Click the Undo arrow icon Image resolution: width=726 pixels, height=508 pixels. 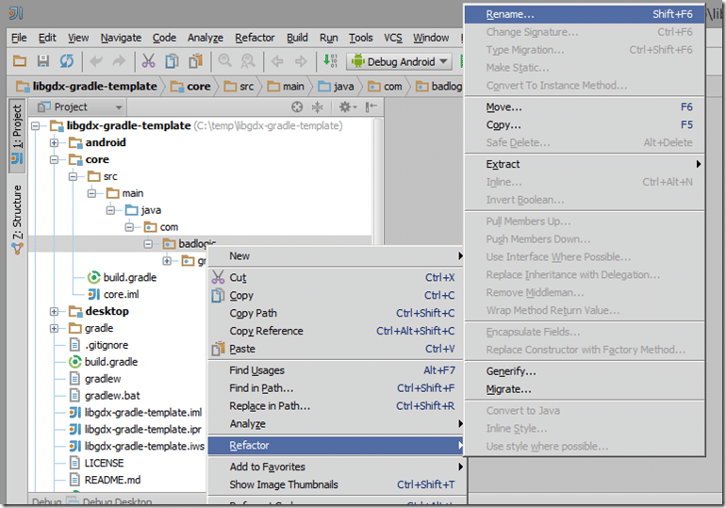(96, 61)
